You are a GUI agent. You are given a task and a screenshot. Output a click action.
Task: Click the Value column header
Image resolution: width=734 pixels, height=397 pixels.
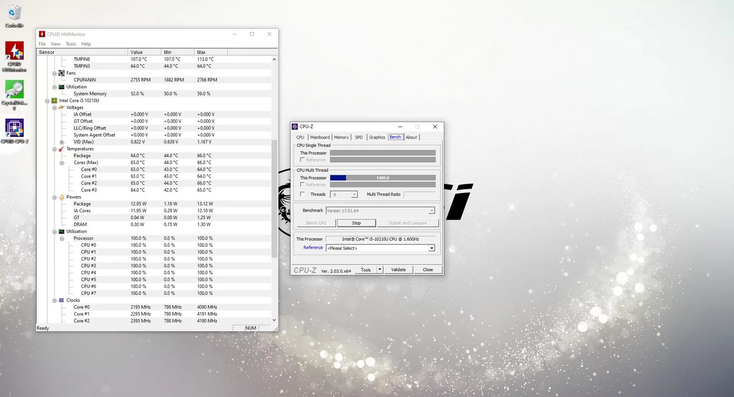click(144, 52)
